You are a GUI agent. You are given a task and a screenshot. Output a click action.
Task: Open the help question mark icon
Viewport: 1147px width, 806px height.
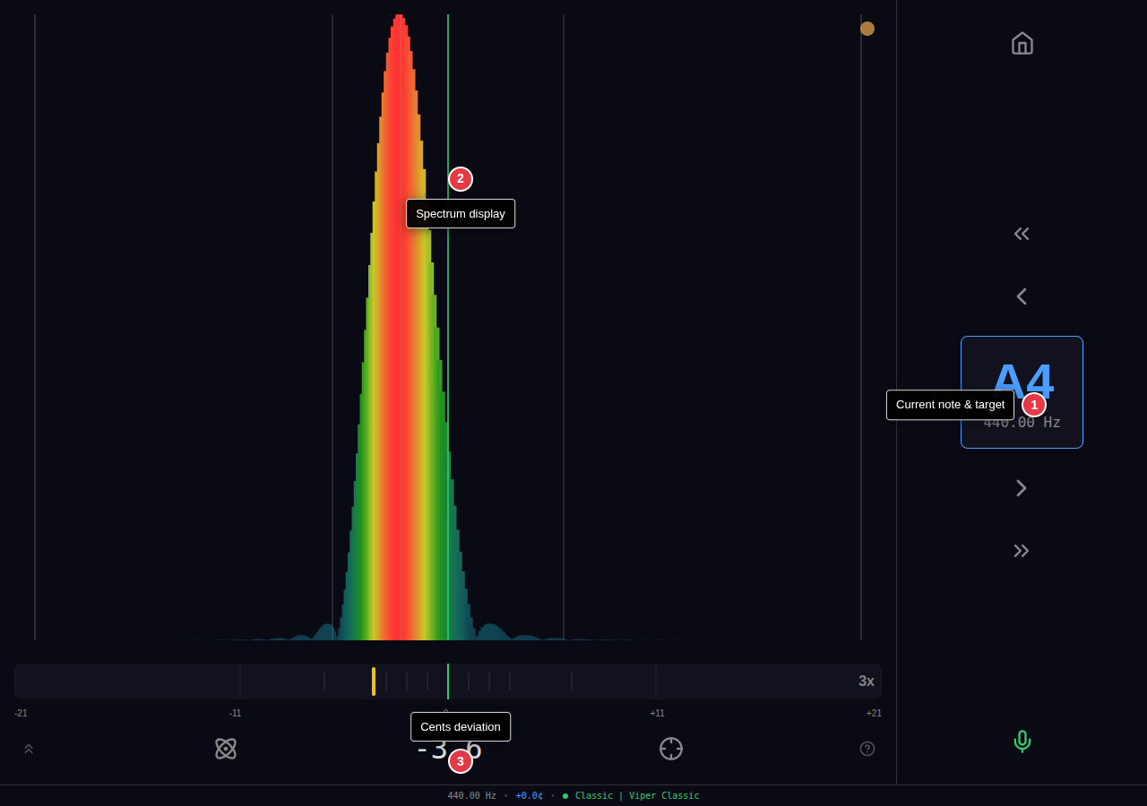coord(867,749)
